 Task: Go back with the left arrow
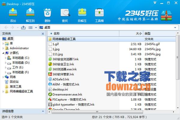point(6,28)
